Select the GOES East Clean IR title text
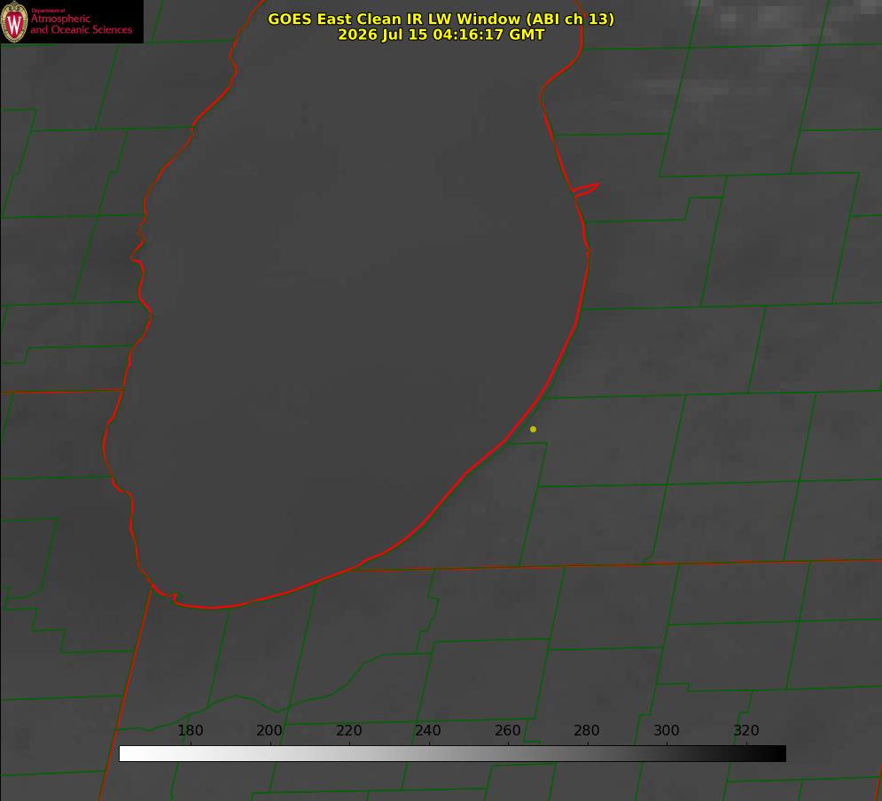The width and height of the screenshot is (882, 801). [x=441, y=19]
